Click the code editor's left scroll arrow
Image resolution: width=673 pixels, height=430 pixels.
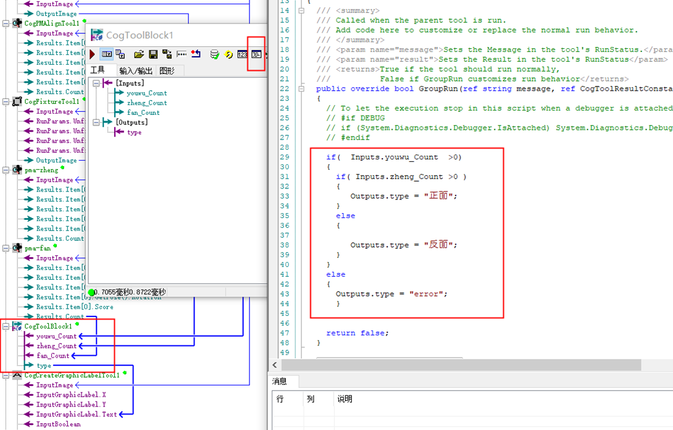pos(275,365)
